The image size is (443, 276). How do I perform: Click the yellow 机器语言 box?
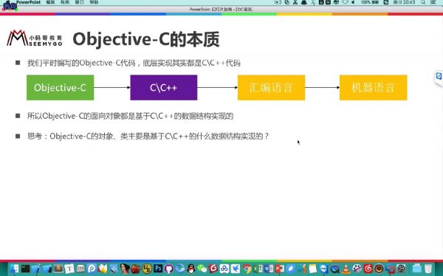373,88
